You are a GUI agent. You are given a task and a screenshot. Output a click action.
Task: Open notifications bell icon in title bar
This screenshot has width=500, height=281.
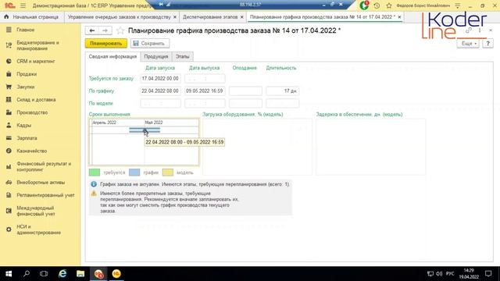pos(364,5)
